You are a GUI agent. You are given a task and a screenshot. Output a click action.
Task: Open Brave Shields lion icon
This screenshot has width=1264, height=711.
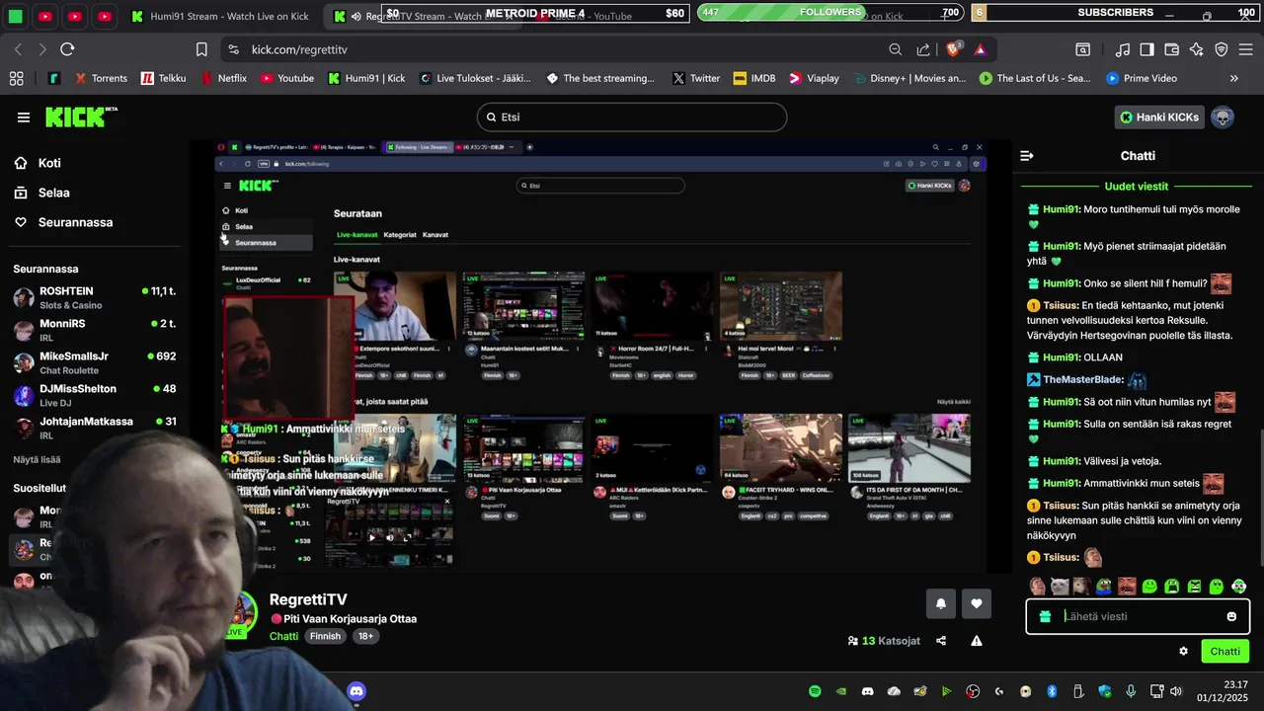pos(954,49)
